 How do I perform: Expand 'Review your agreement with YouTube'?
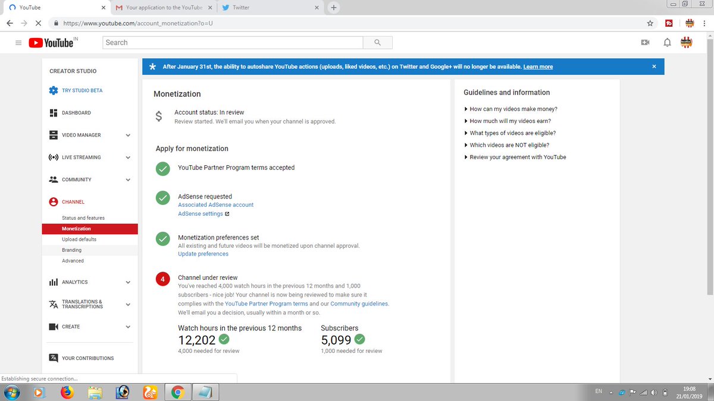pos(515,157)
